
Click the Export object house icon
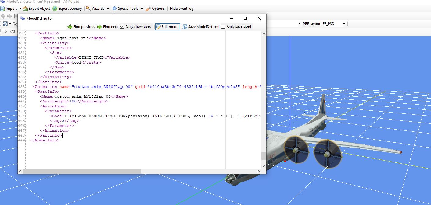click(25, 9)
